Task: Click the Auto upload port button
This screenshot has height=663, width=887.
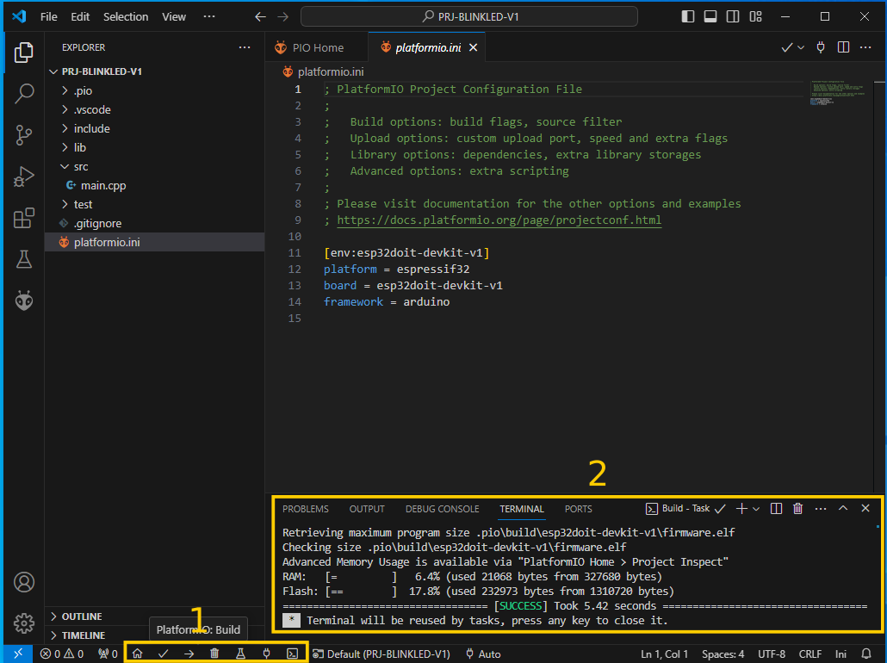Action: tap(483, 654)
